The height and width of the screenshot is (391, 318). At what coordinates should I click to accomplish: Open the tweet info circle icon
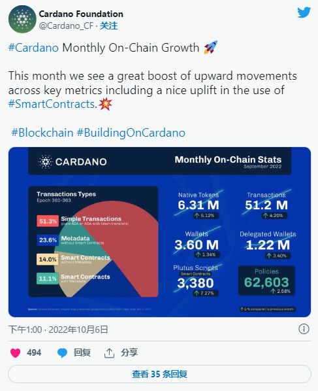coord(304,329)
